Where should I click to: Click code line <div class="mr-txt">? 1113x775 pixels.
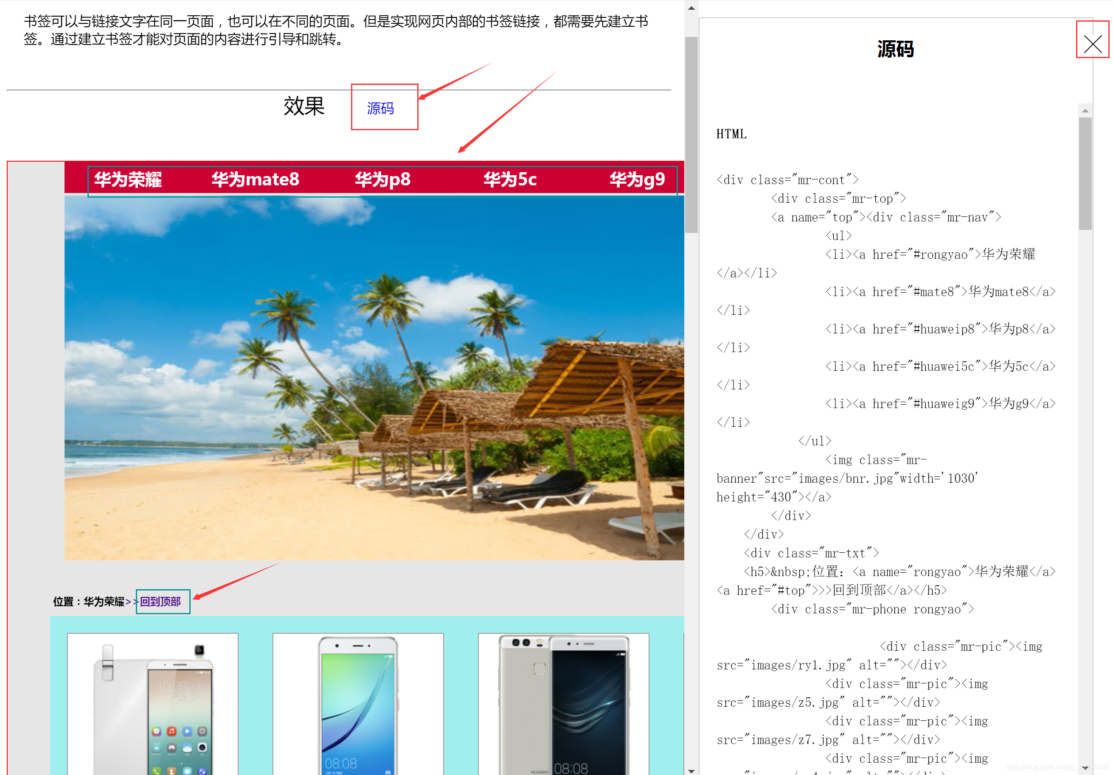[x=811, y=553]
